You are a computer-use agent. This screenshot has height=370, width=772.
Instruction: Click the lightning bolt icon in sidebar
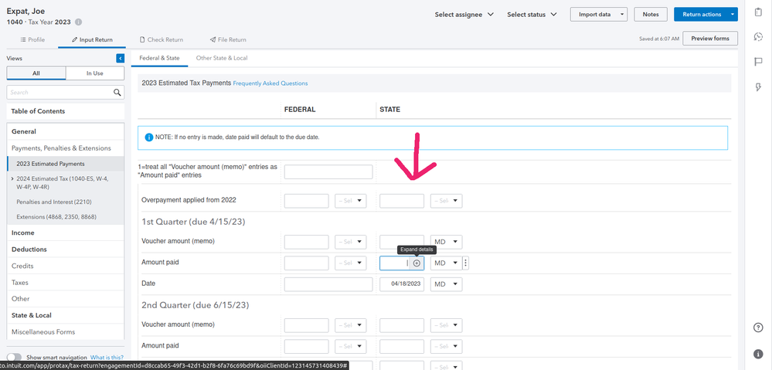(758, 87)
